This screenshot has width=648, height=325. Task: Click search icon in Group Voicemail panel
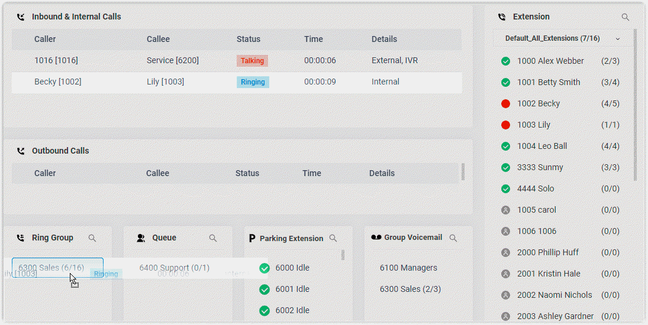(453, 238)
